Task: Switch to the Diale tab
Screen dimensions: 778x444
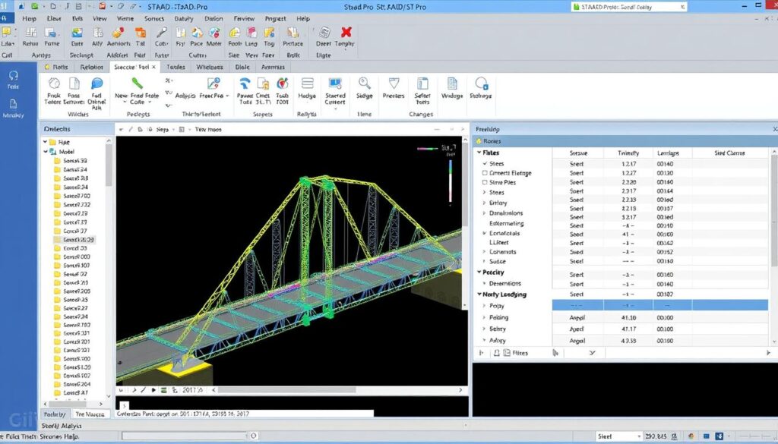Action: 242,67
